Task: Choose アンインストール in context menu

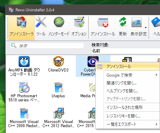Action: click(128, 66)
